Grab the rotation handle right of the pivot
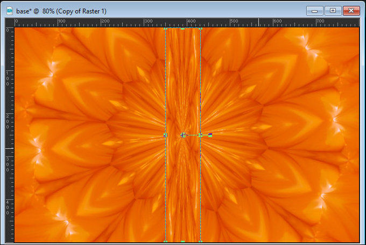The width and height of the screenshot is (366, 245). 210,135
